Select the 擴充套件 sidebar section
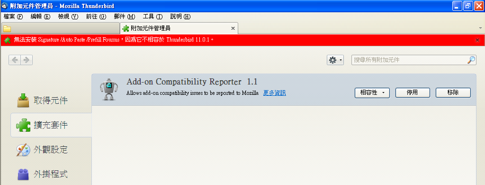Viewport: 485px width, 185px height. tap(51, 125)
